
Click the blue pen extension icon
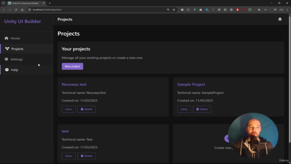195,10
